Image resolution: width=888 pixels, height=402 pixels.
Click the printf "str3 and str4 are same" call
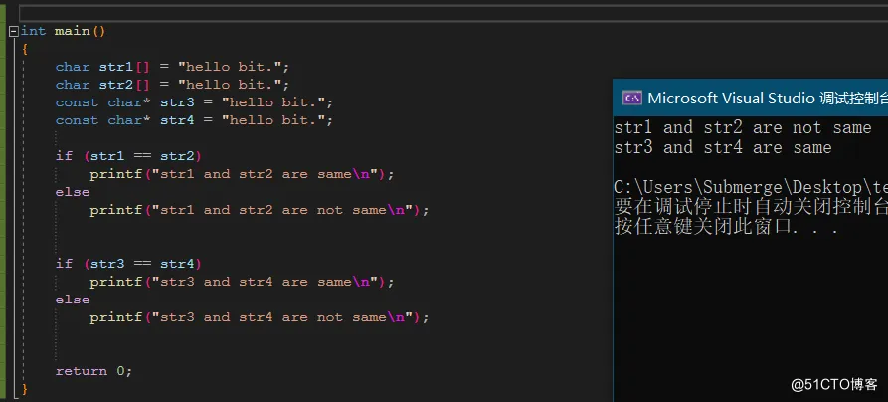pyautogui.click(x=242, y=282)
